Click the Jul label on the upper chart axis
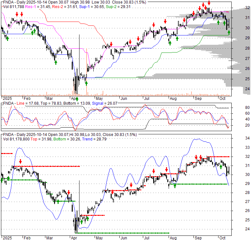251x240 pixels. (x=147, y=98)
